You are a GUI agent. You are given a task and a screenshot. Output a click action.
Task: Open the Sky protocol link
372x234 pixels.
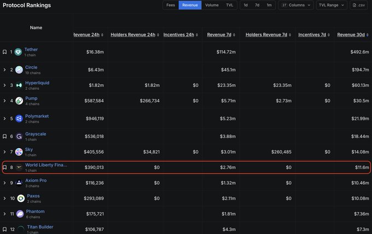pos(29,149)
